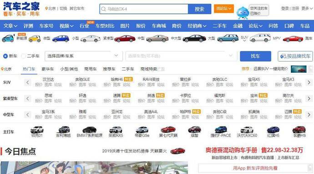Expand the 文章 navigation menu
This screenshot has height=174, width=314.
click(x=10, y=26)
